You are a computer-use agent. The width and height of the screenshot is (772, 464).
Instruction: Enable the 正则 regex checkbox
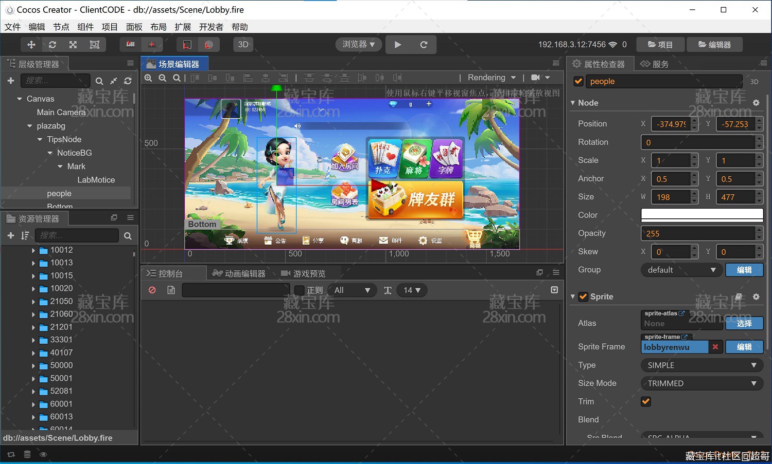tap(299, 290)
